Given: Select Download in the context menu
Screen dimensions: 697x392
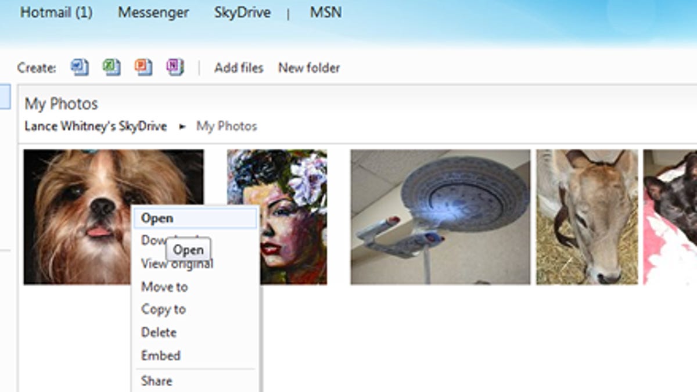Looking at the screenshot, I should click(157, 240).
